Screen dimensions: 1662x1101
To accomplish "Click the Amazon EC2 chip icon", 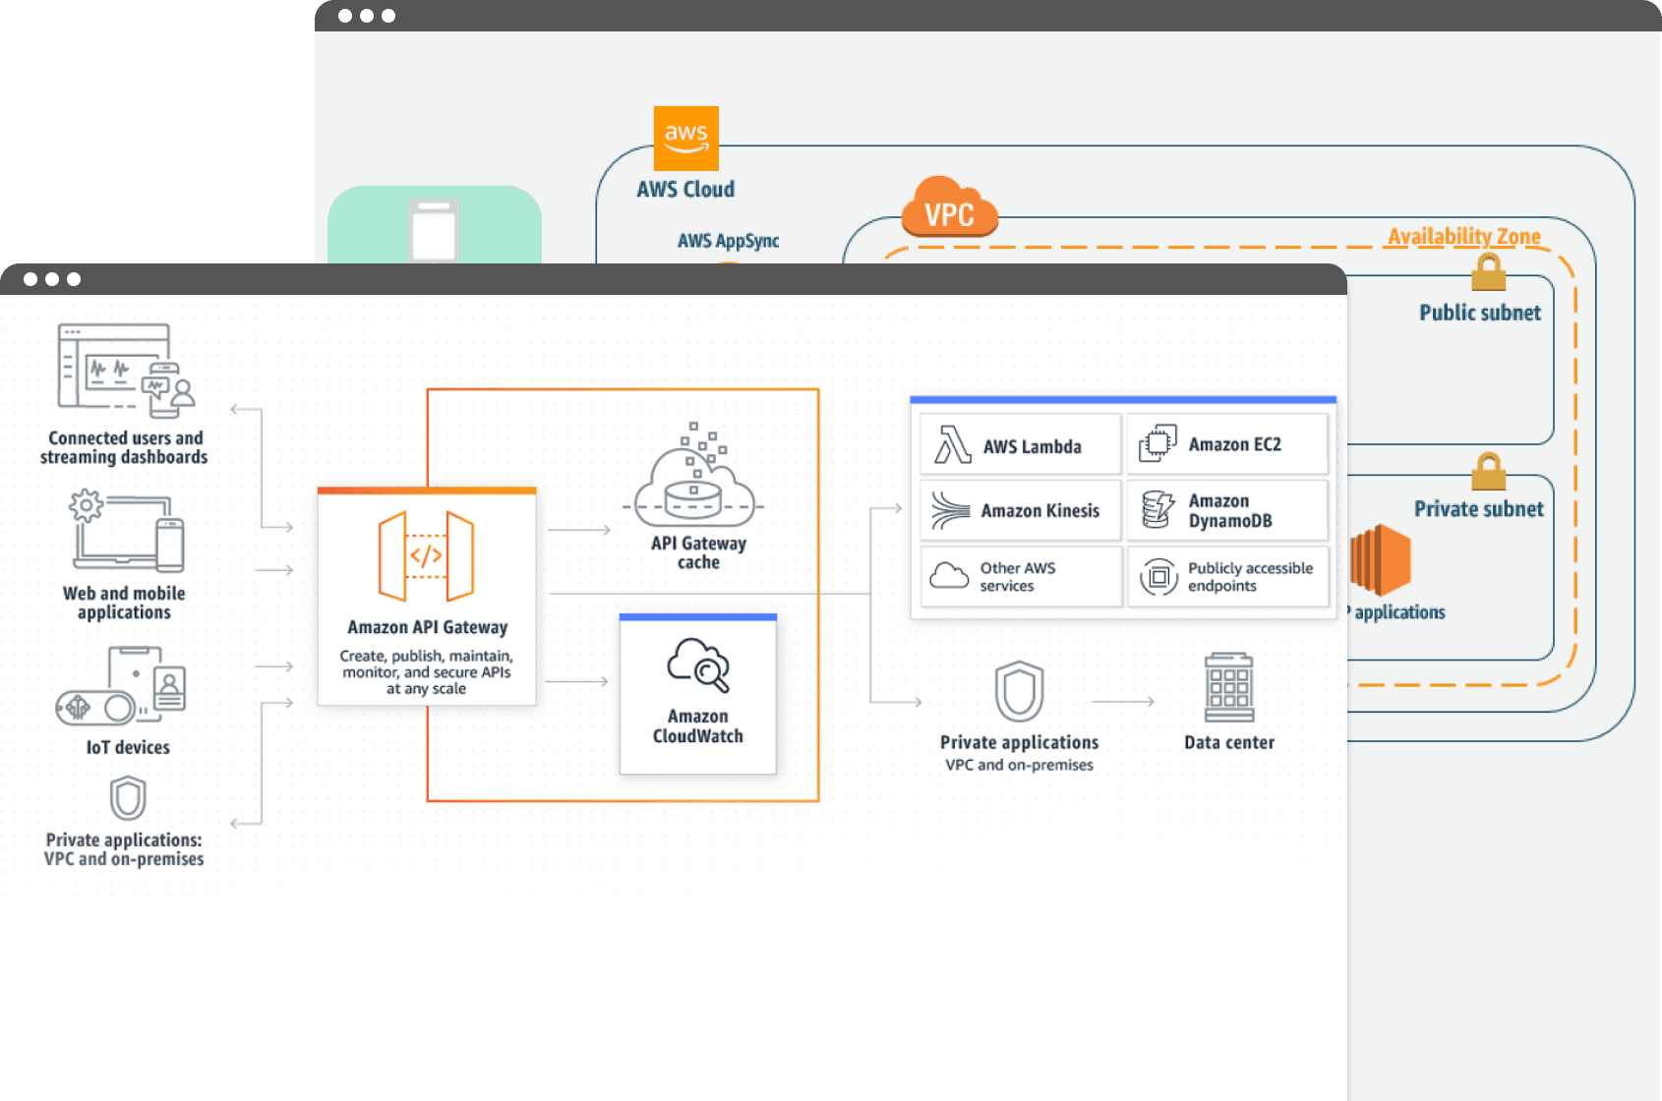I will point(1157,443).
